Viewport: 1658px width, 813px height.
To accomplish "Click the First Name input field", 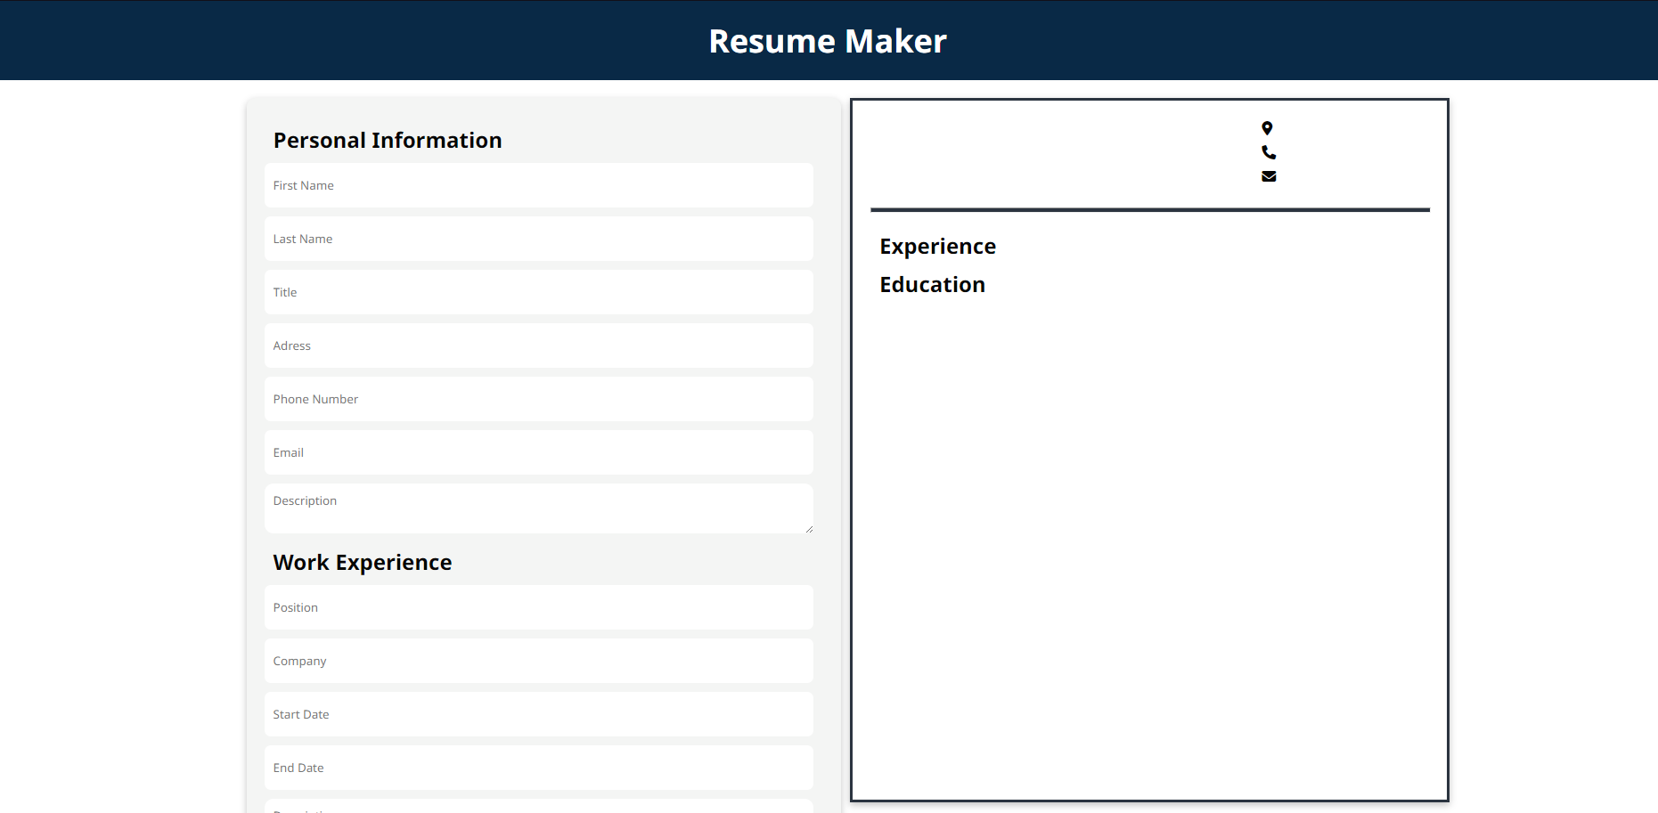I will point(538,185).
